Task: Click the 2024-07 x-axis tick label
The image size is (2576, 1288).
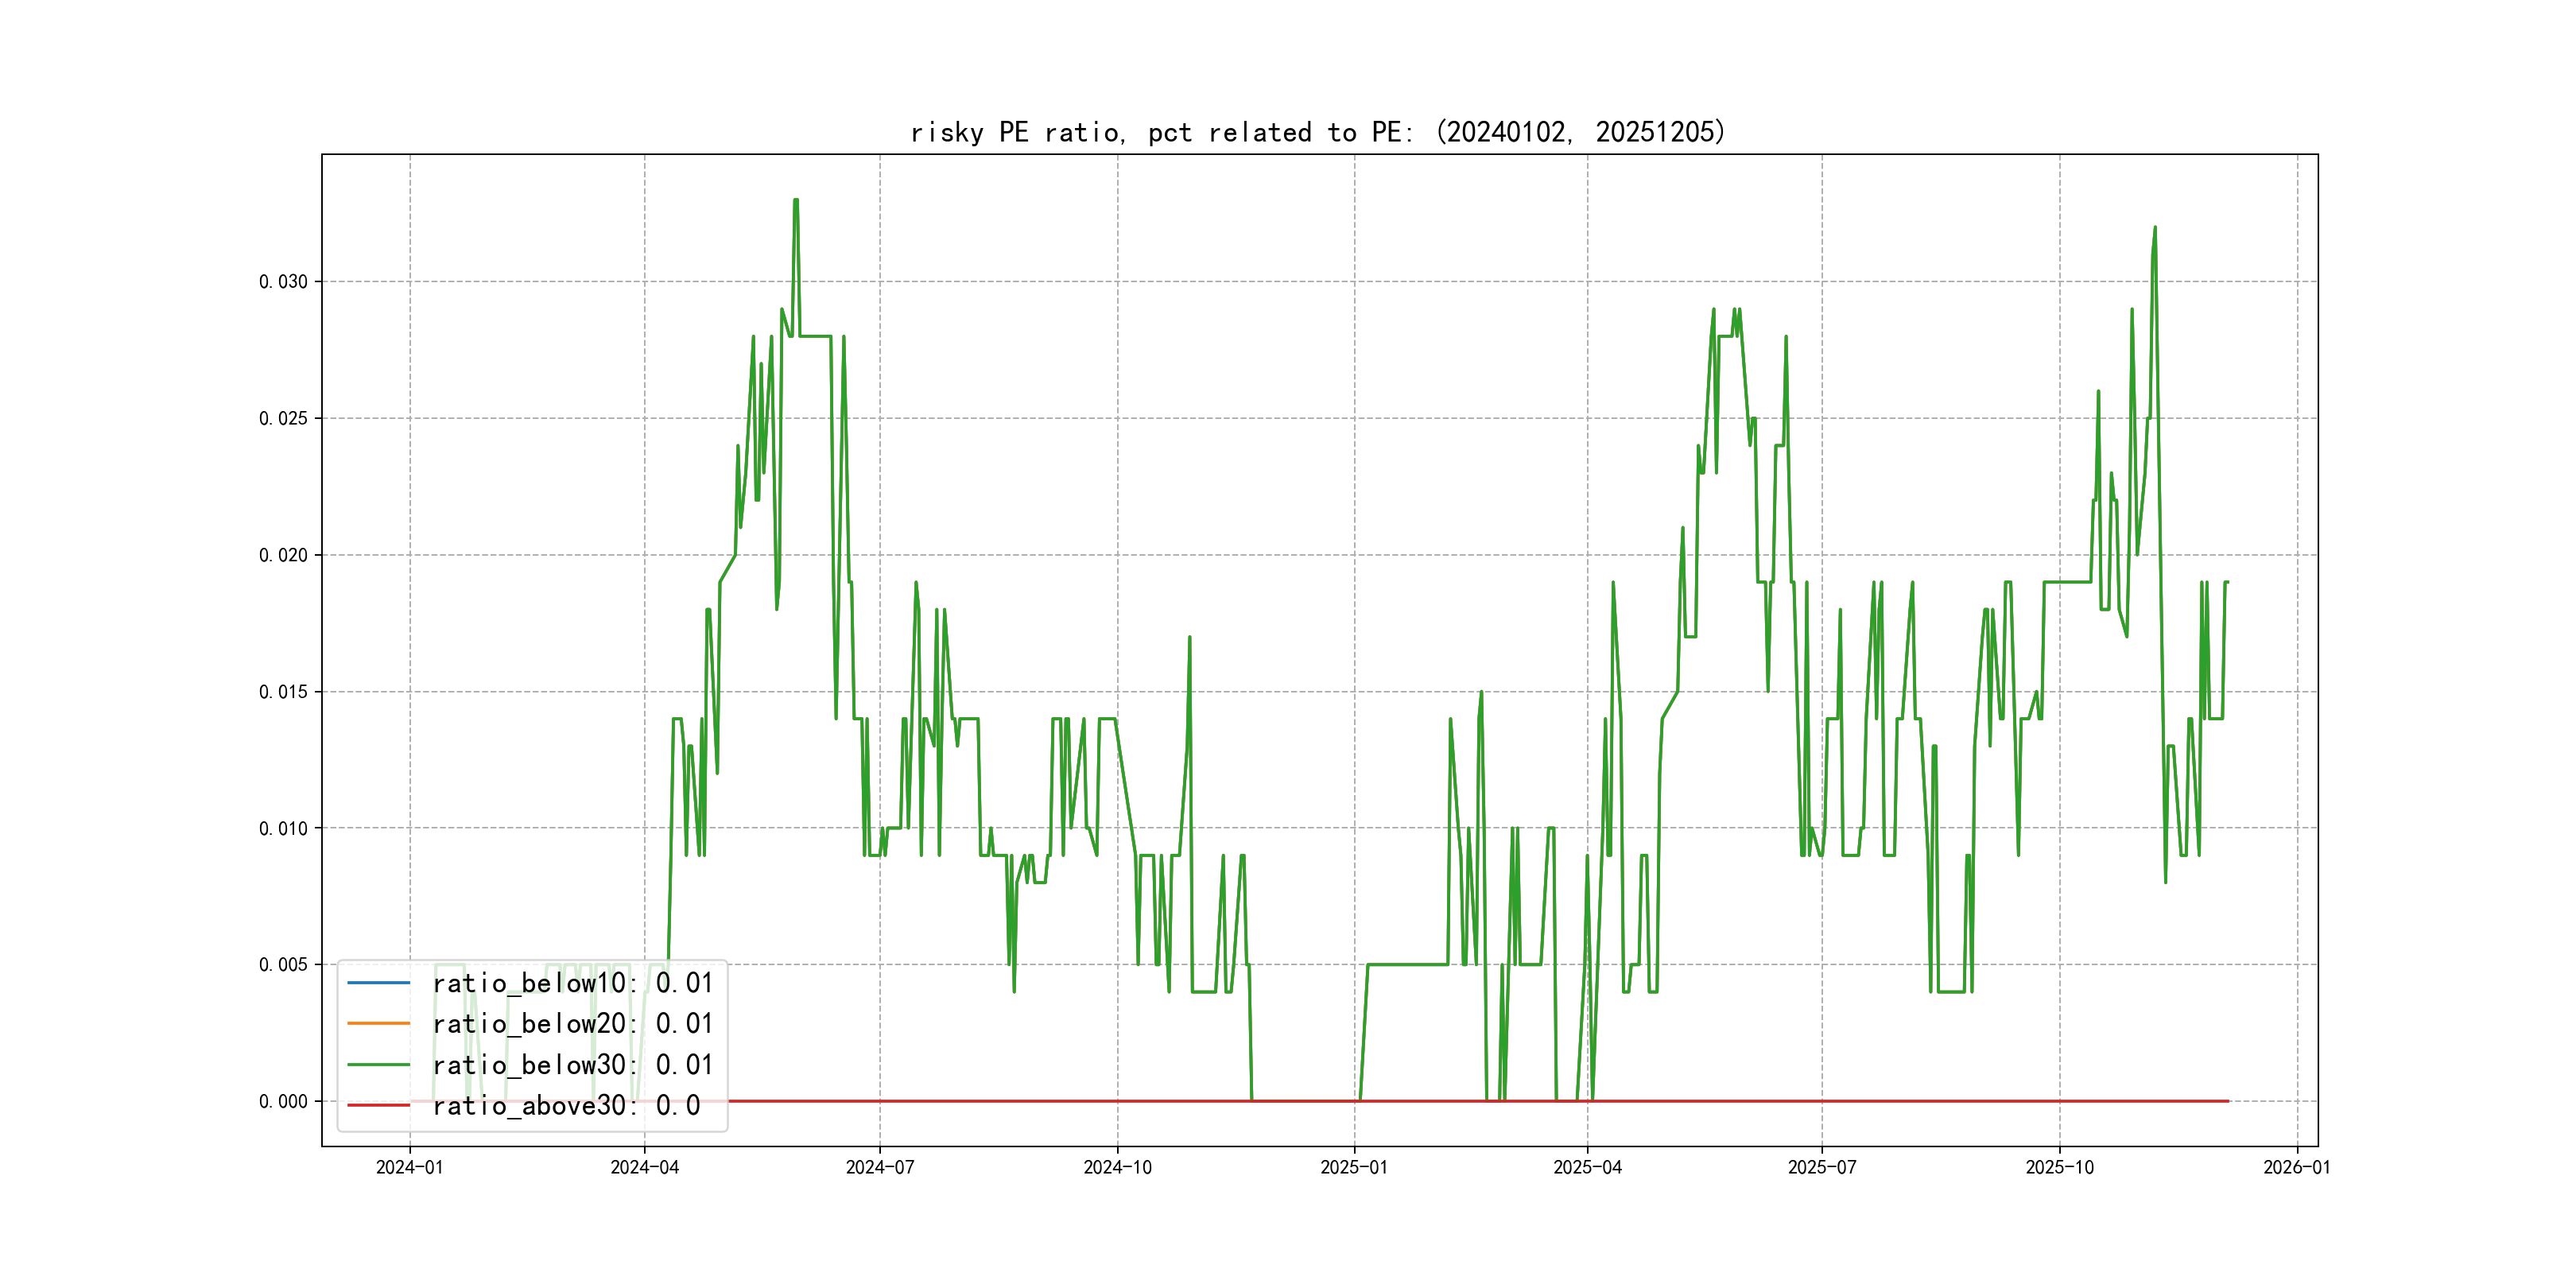Action: click(880, 1167)
